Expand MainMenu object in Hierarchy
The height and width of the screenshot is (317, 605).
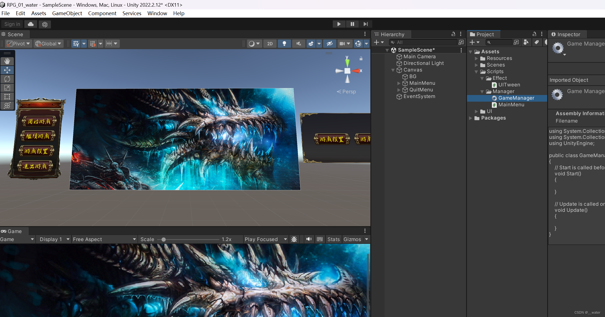click(x=399, y=83)
